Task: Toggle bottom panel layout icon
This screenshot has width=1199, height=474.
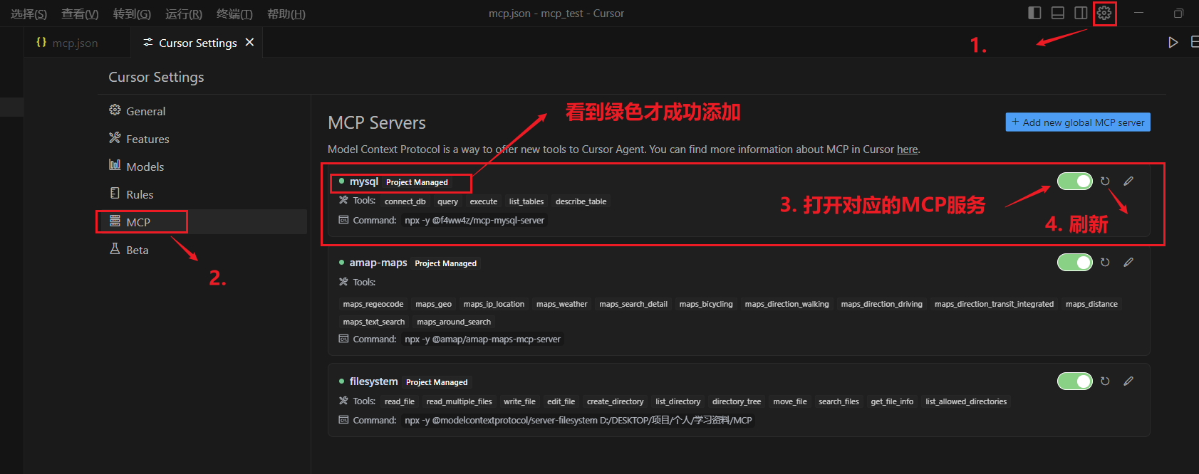Action: point(1058,13)
